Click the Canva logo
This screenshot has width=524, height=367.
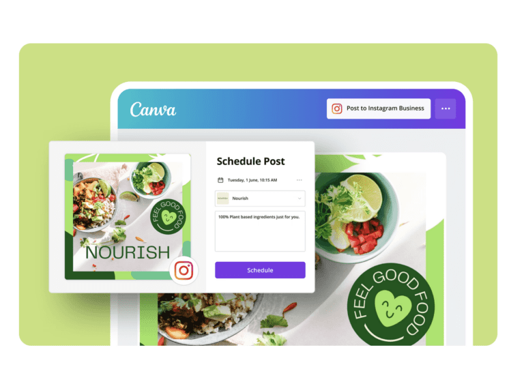[x=153, y=109]
